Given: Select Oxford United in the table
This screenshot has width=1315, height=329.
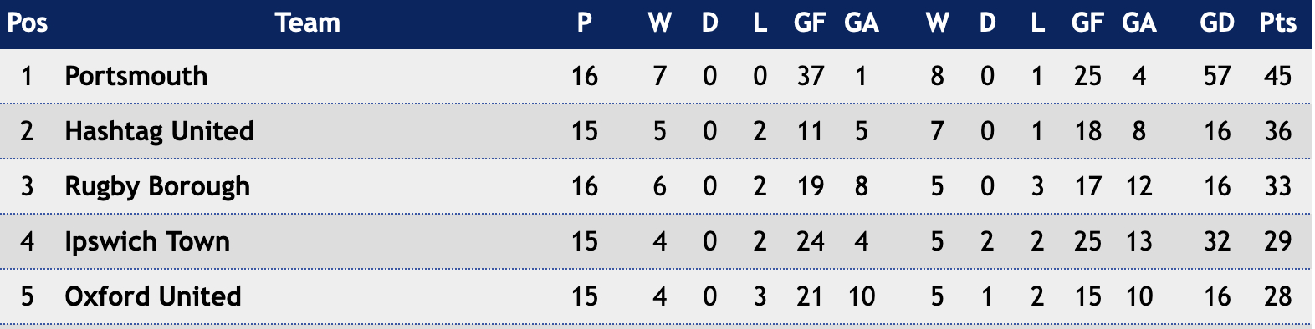Looking at the screenshot, I should [153, 296].
